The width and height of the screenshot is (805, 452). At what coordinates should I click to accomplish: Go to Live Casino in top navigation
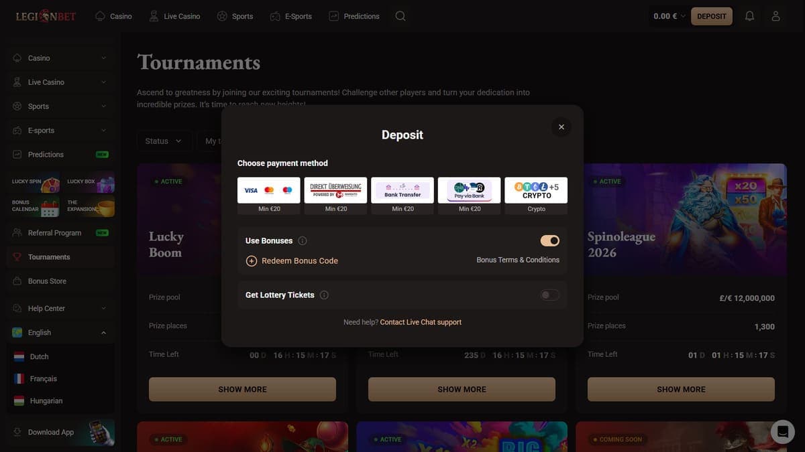point(174,16)
